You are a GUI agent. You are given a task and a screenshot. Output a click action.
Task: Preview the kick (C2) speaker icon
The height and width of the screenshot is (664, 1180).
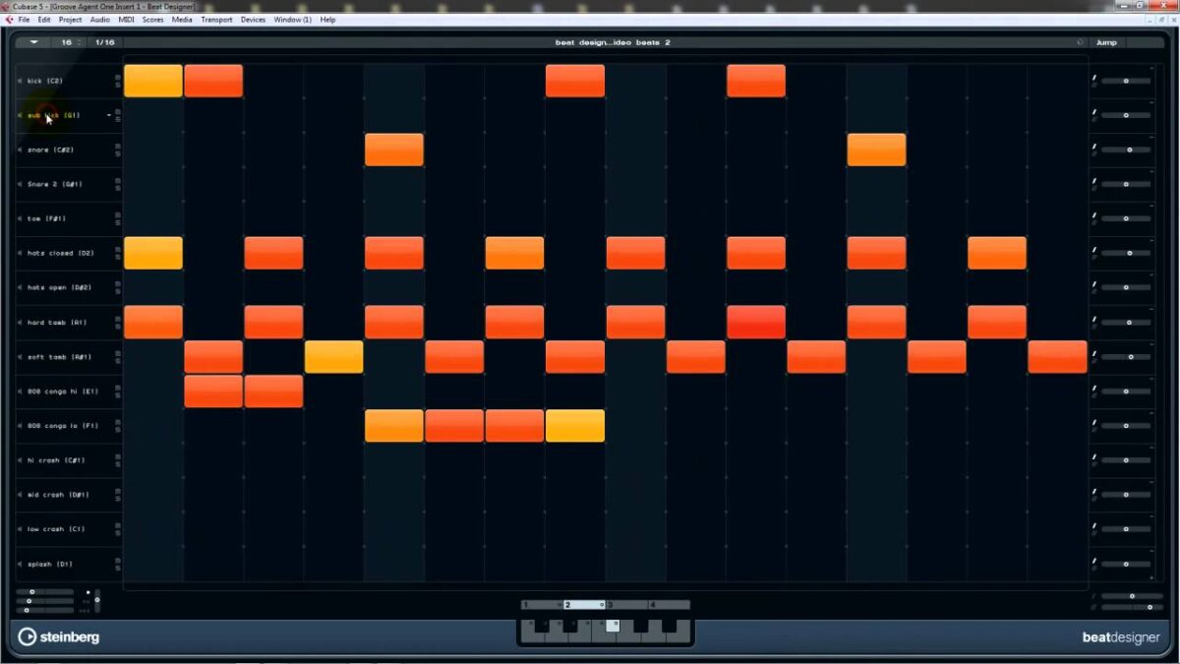click(x=21, y=81)
